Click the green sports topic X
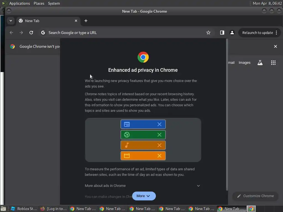The image size is (283, 212). [159, 135]
